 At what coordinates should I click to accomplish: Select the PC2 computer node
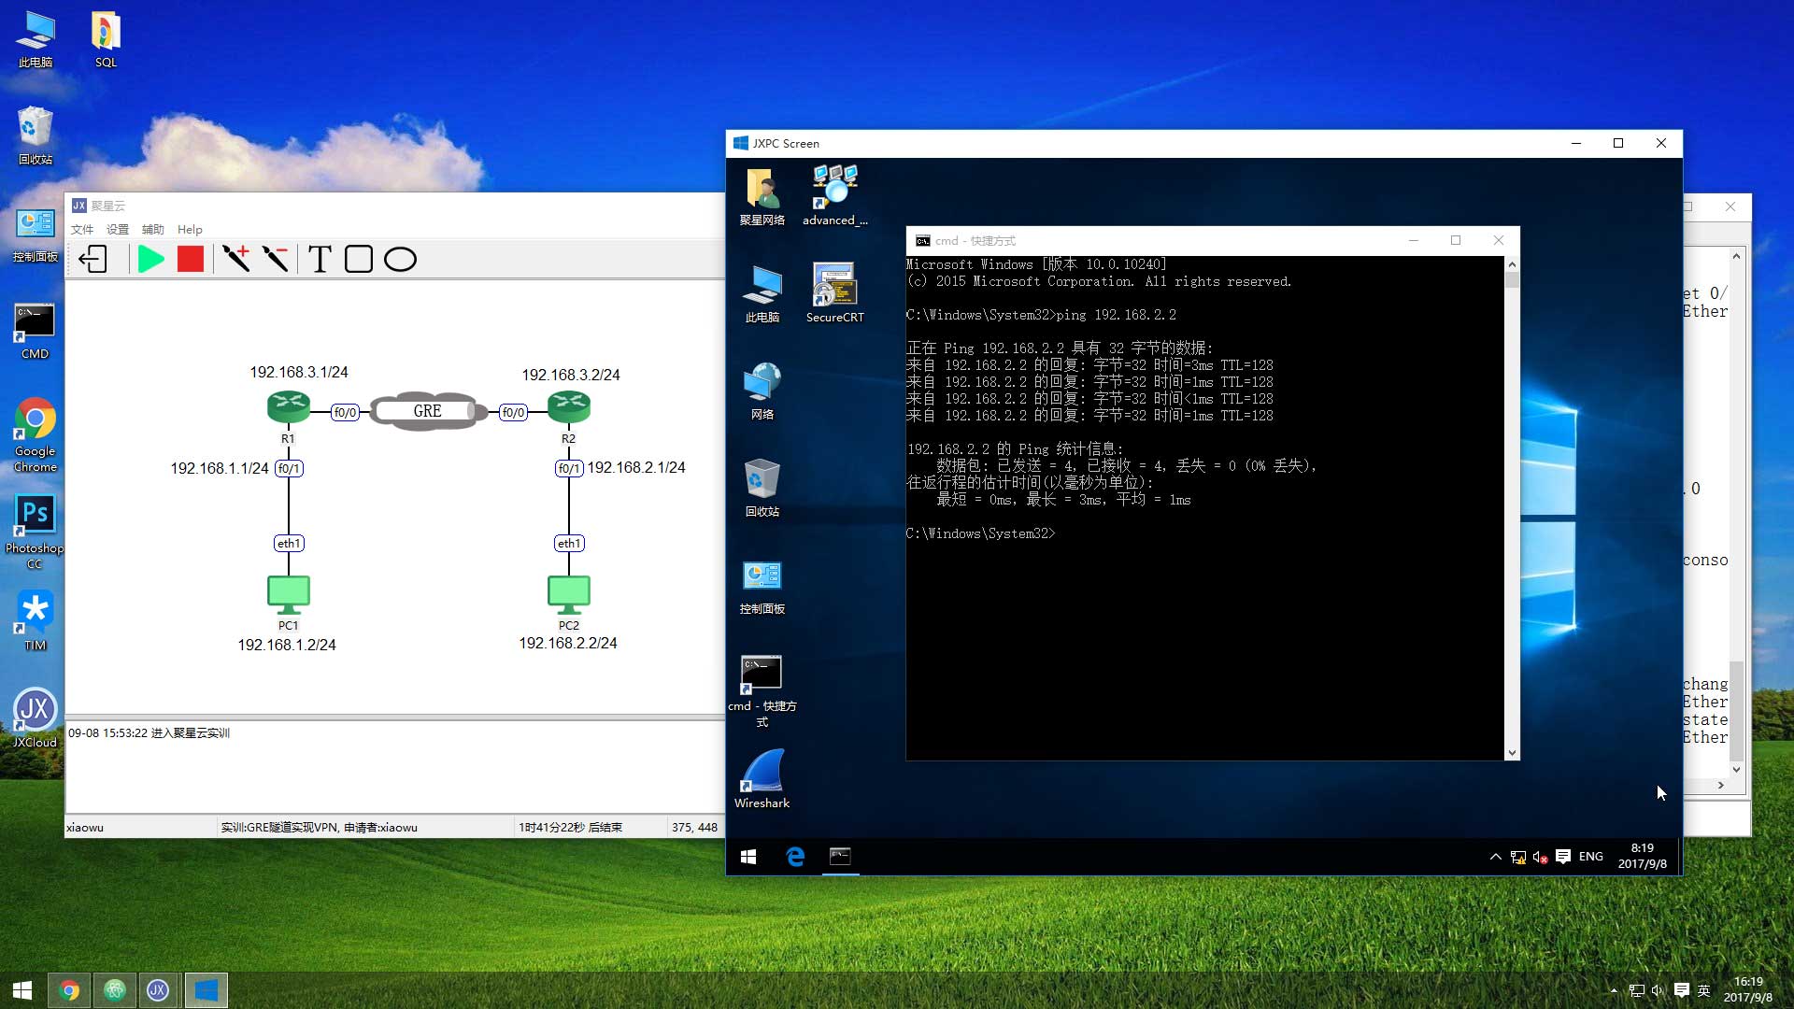point(568,592)
